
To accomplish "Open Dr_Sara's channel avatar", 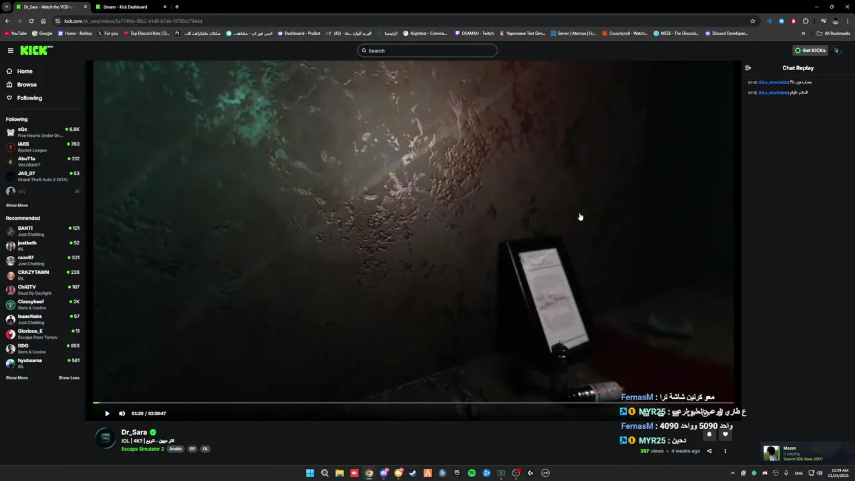I will pos(105,438).
